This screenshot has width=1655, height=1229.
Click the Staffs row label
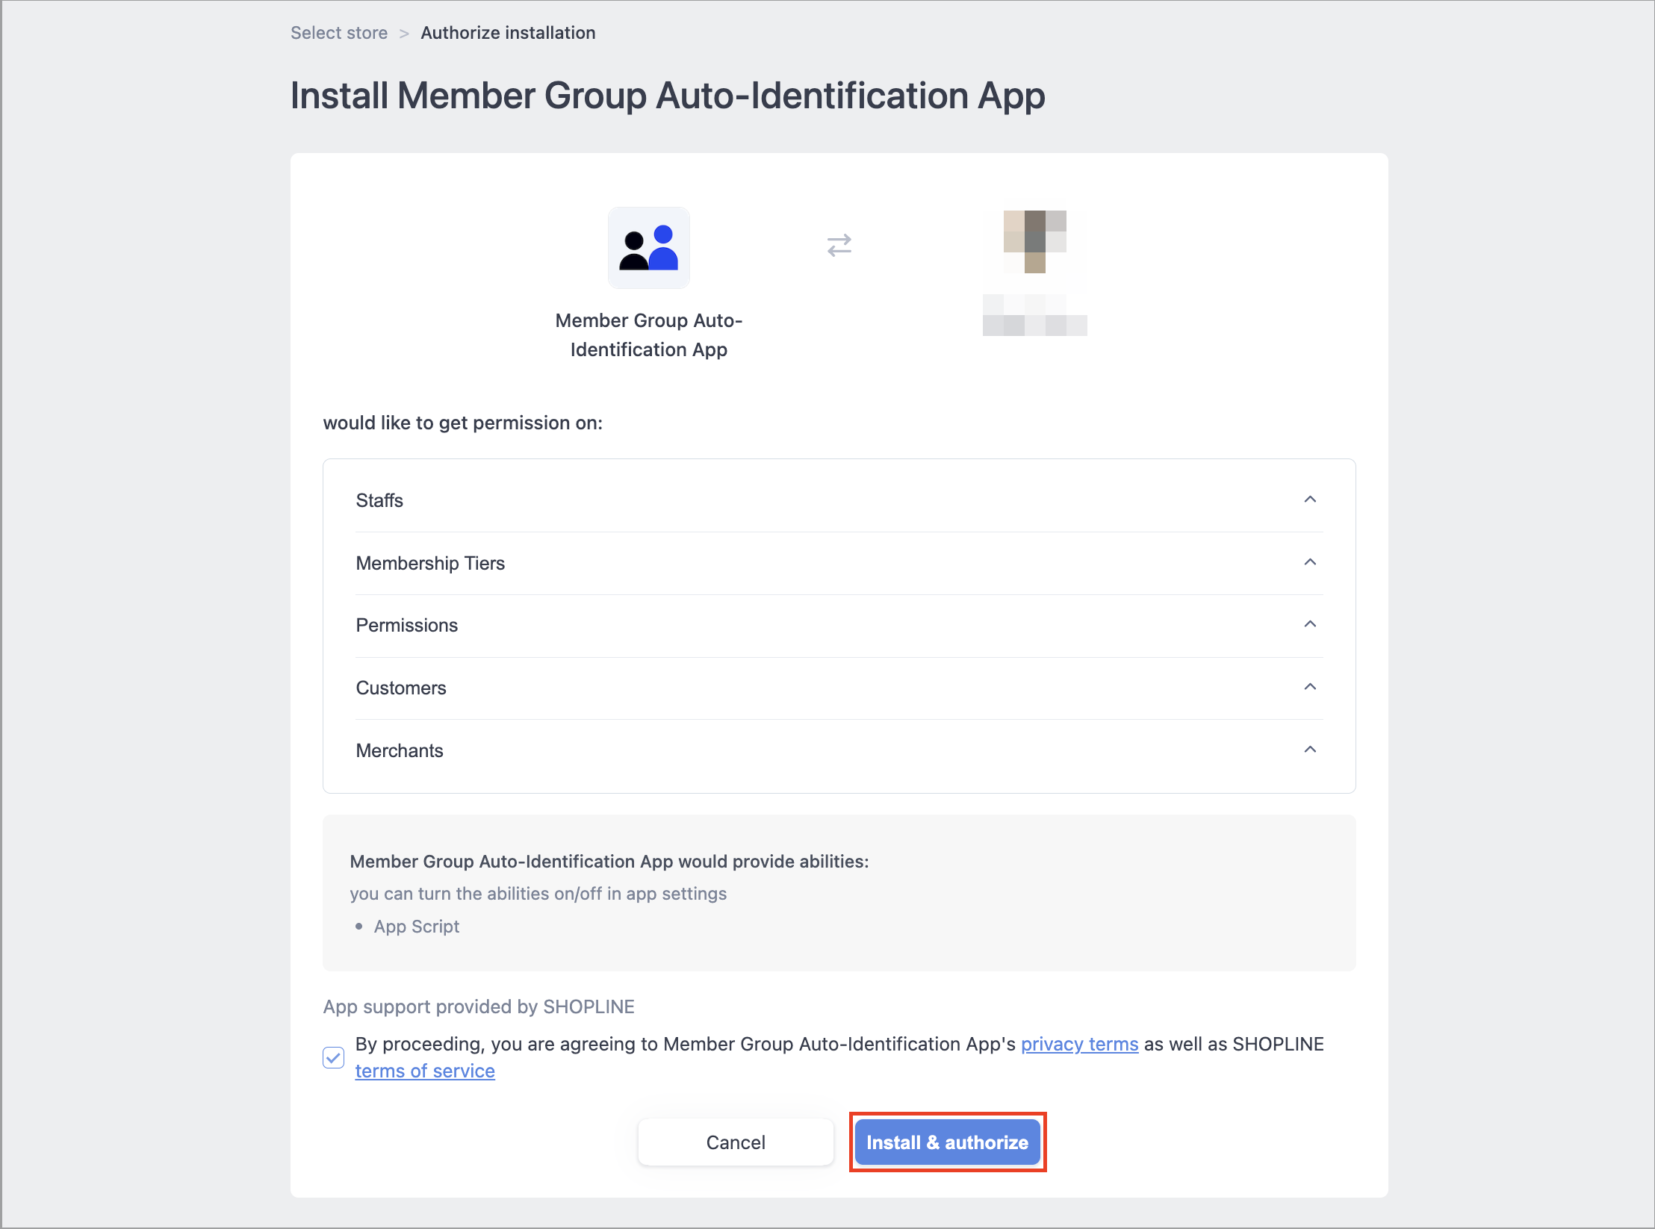coord(379,500)
